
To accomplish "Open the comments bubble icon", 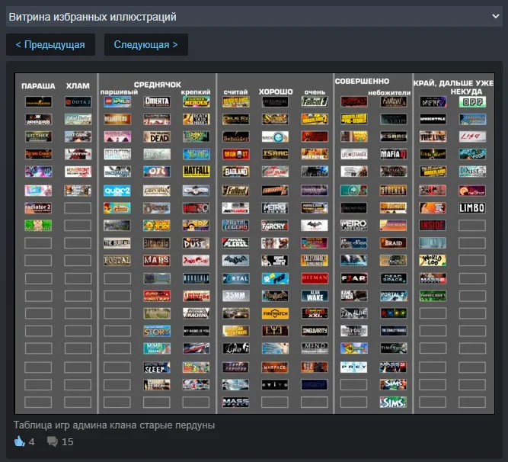I will coord(53,441).
